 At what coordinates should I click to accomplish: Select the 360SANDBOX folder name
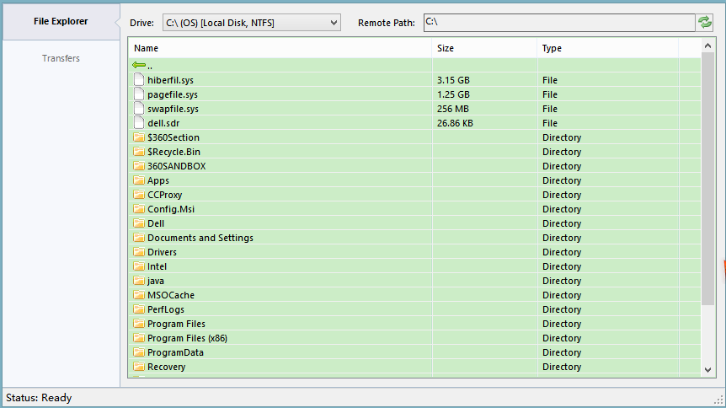tap(176, 166)
